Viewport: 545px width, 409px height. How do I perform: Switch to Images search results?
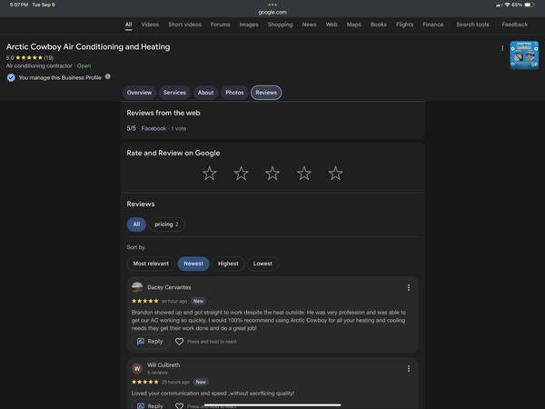[249, 25]
